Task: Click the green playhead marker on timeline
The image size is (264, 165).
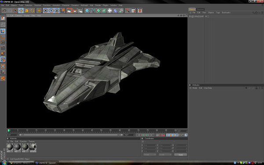Action: point(9,131)
